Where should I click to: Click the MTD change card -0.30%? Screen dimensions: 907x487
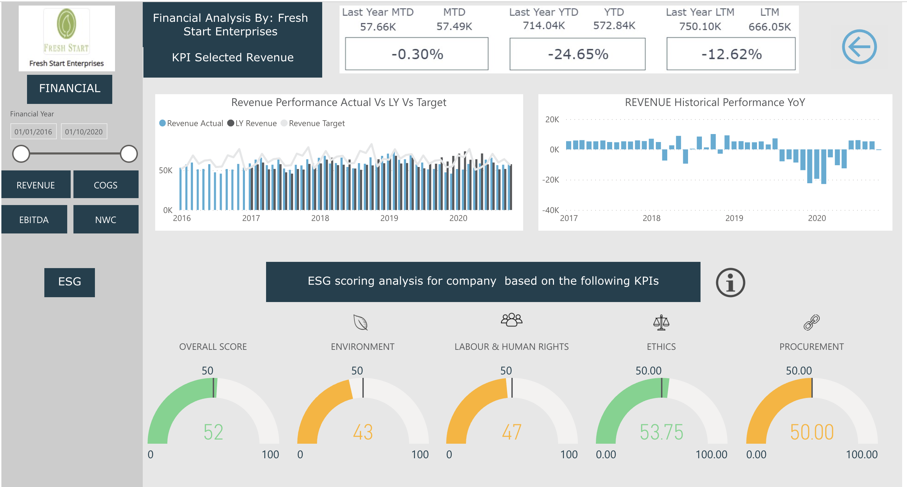(416, 54)
